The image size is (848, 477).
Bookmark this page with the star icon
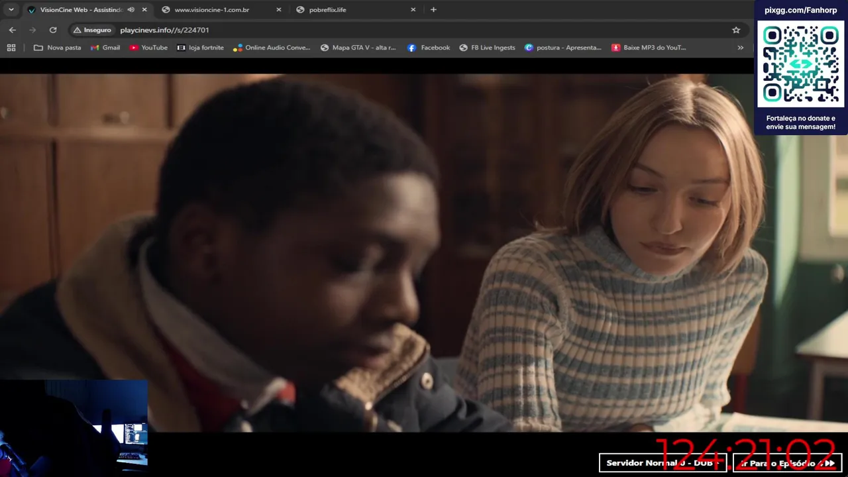(736, 30)
